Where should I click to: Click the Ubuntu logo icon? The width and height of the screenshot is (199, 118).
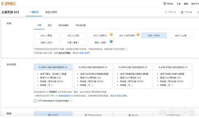129,115
